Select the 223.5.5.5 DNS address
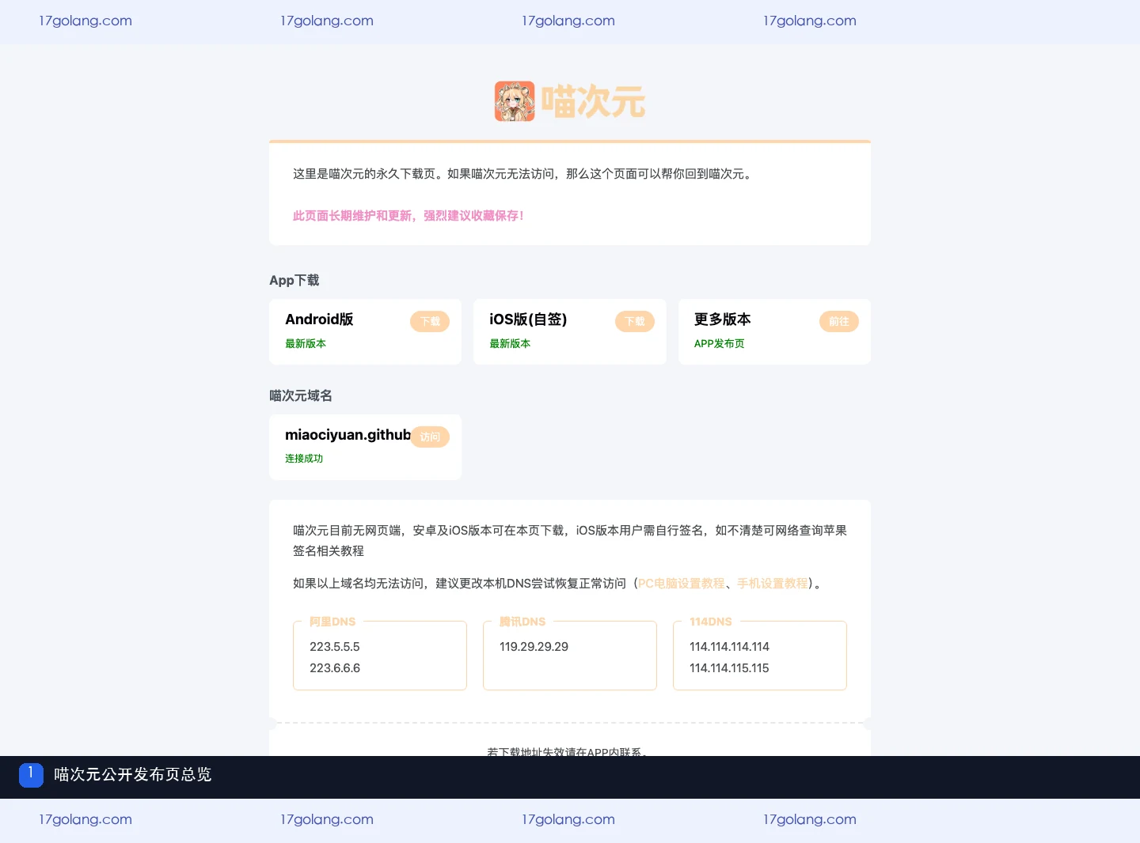This screenshot has height=843, width=1140. [x=335, y=647]
